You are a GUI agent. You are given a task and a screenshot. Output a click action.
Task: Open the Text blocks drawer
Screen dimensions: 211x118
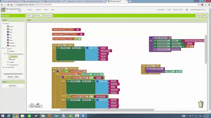[10, 35]
